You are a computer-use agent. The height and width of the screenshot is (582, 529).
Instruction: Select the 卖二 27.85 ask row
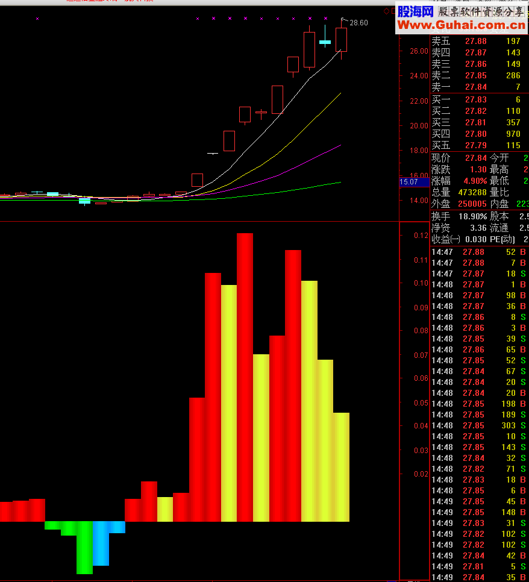click(479, 76)
